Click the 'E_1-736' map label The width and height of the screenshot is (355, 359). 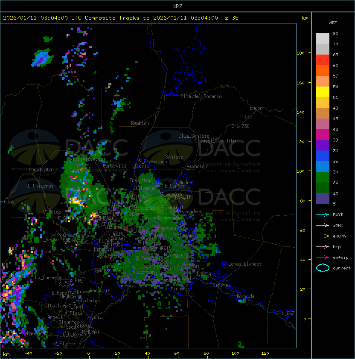point(240,126)
